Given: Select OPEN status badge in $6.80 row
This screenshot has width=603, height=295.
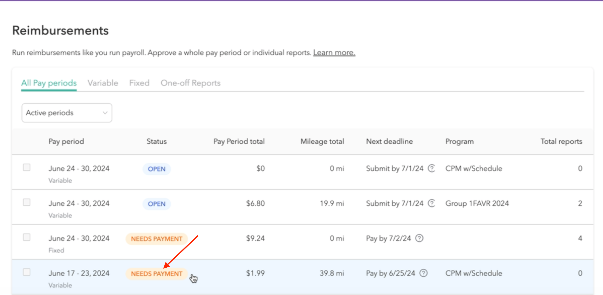Looking at the screenshot, I should tap(157, 204).
